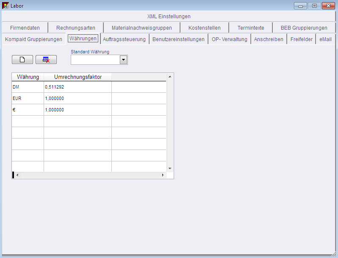This screenshot has height=258, width=338.
Task: Switch to the Termintexte tab
Action: 251,28
